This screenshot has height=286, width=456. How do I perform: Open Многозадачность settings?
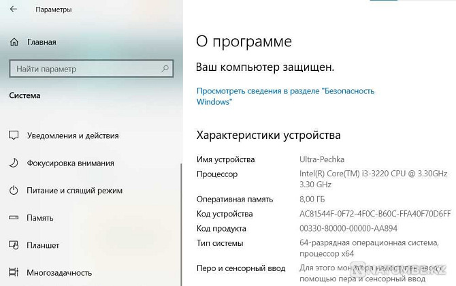pos(59,272)
